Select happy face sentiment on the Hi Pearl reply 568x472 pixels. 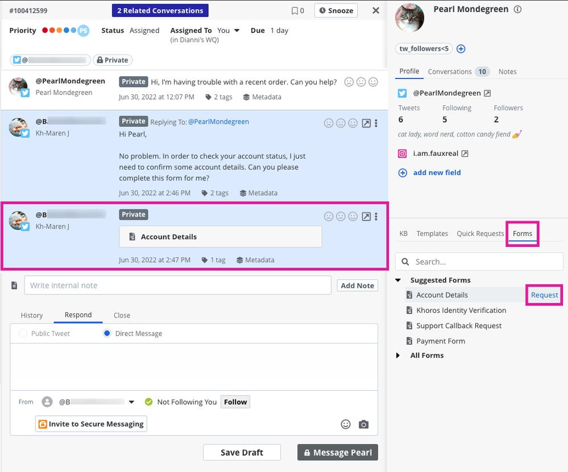point(353,123)
